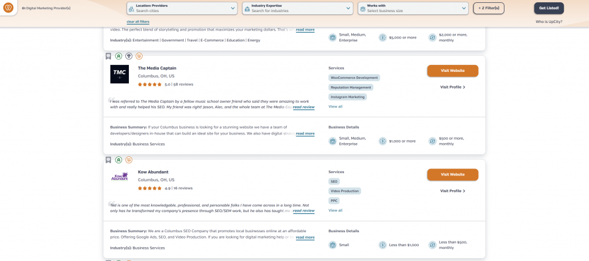Click the building icon in Industry Expertise filter

[247, 9]
